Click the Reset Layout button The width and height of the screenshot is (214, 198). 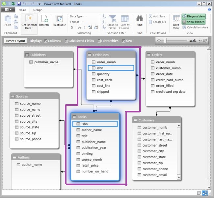15,41
